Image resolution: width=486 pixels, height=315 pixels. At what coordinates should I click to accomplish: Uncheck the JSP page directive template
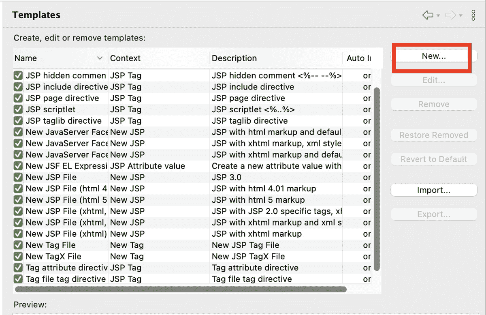pos(18,98)
